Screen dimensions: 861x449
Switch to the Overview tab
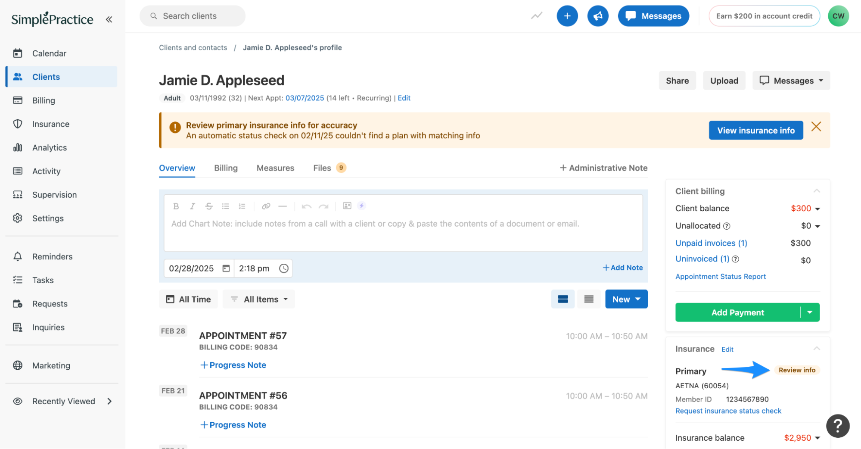(x=177, y=168)
